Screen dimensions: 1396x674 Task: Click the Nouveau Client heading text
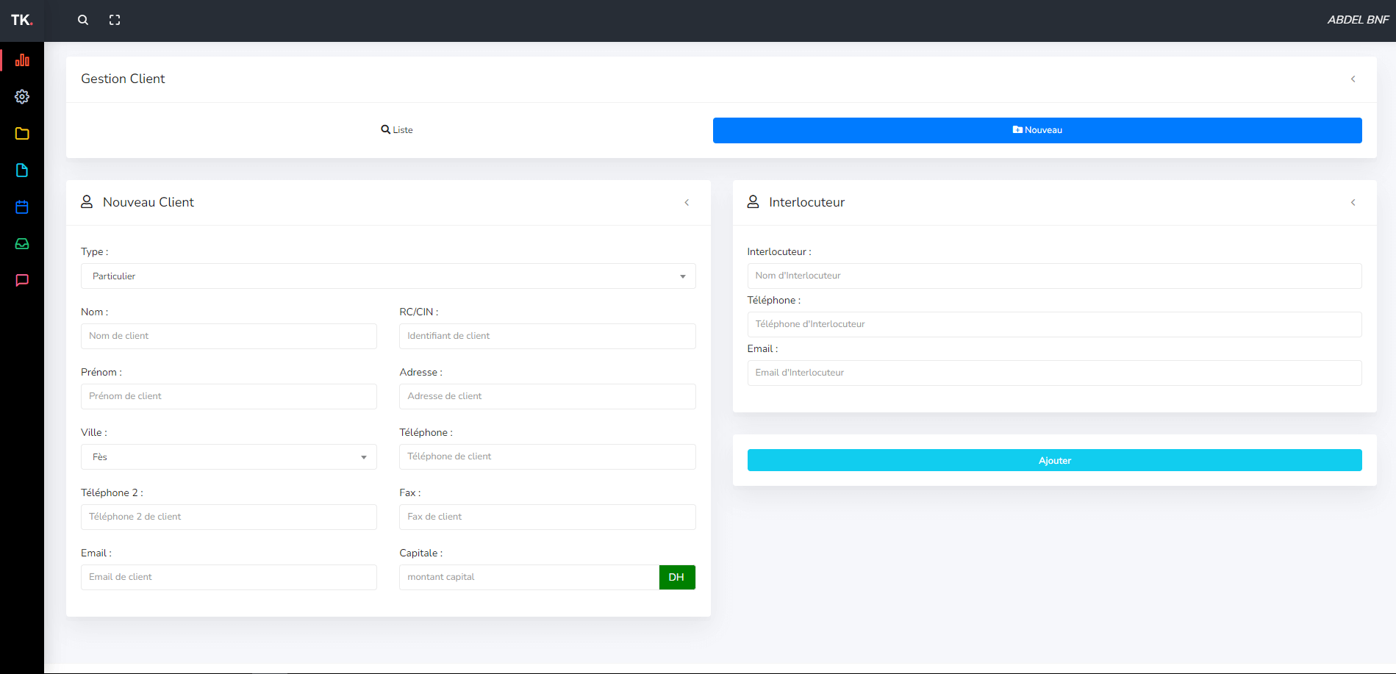click(148, 202)
